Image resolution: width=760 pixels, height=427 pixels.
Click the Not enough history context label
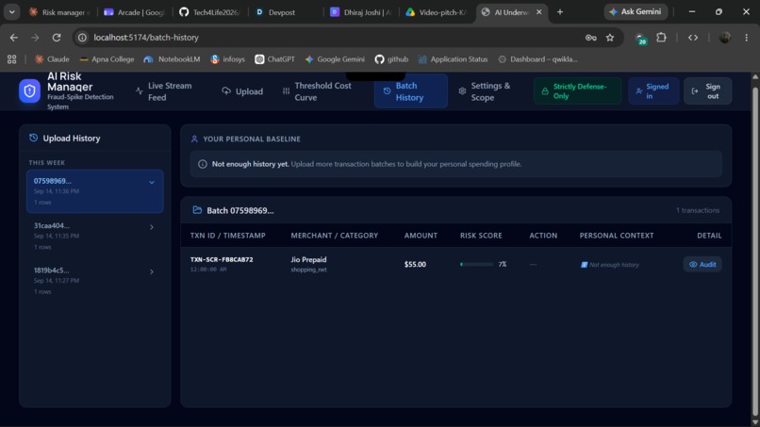610,265
